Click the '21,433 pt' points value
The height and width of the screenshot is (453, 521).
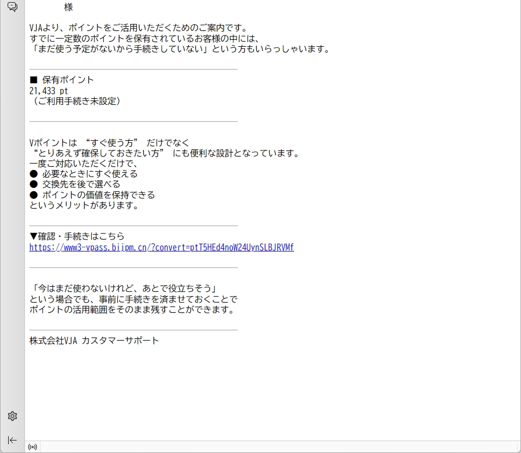[49, 91]
